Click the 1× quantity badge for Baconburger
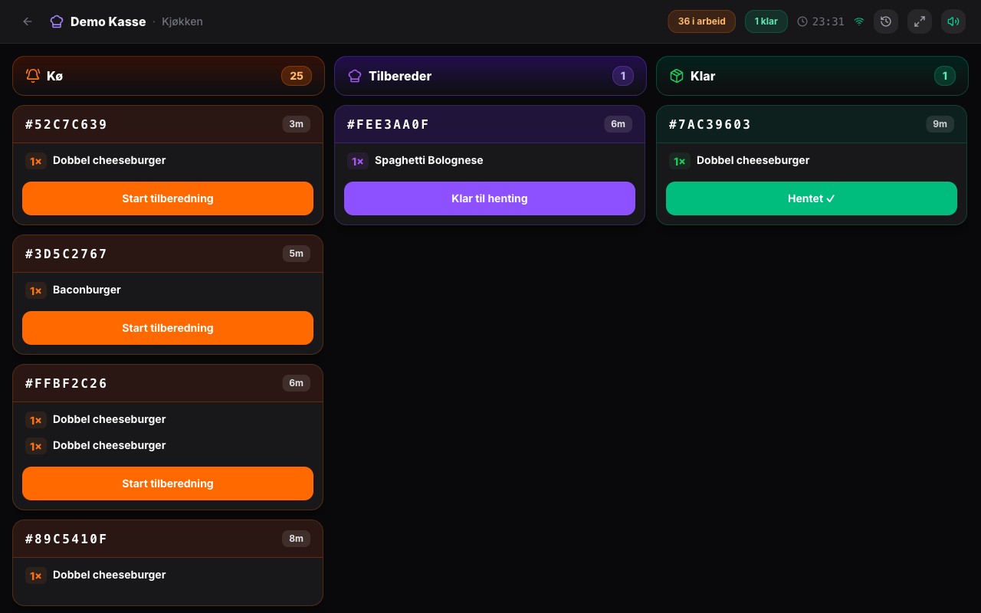This screenshot has height=613, width=981. [x=36, y=290]
